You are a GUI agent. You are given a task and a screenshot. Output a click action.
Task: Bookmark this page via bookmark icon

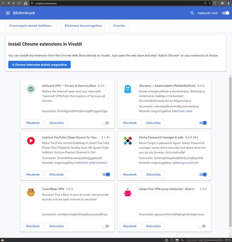pos(205,3)
